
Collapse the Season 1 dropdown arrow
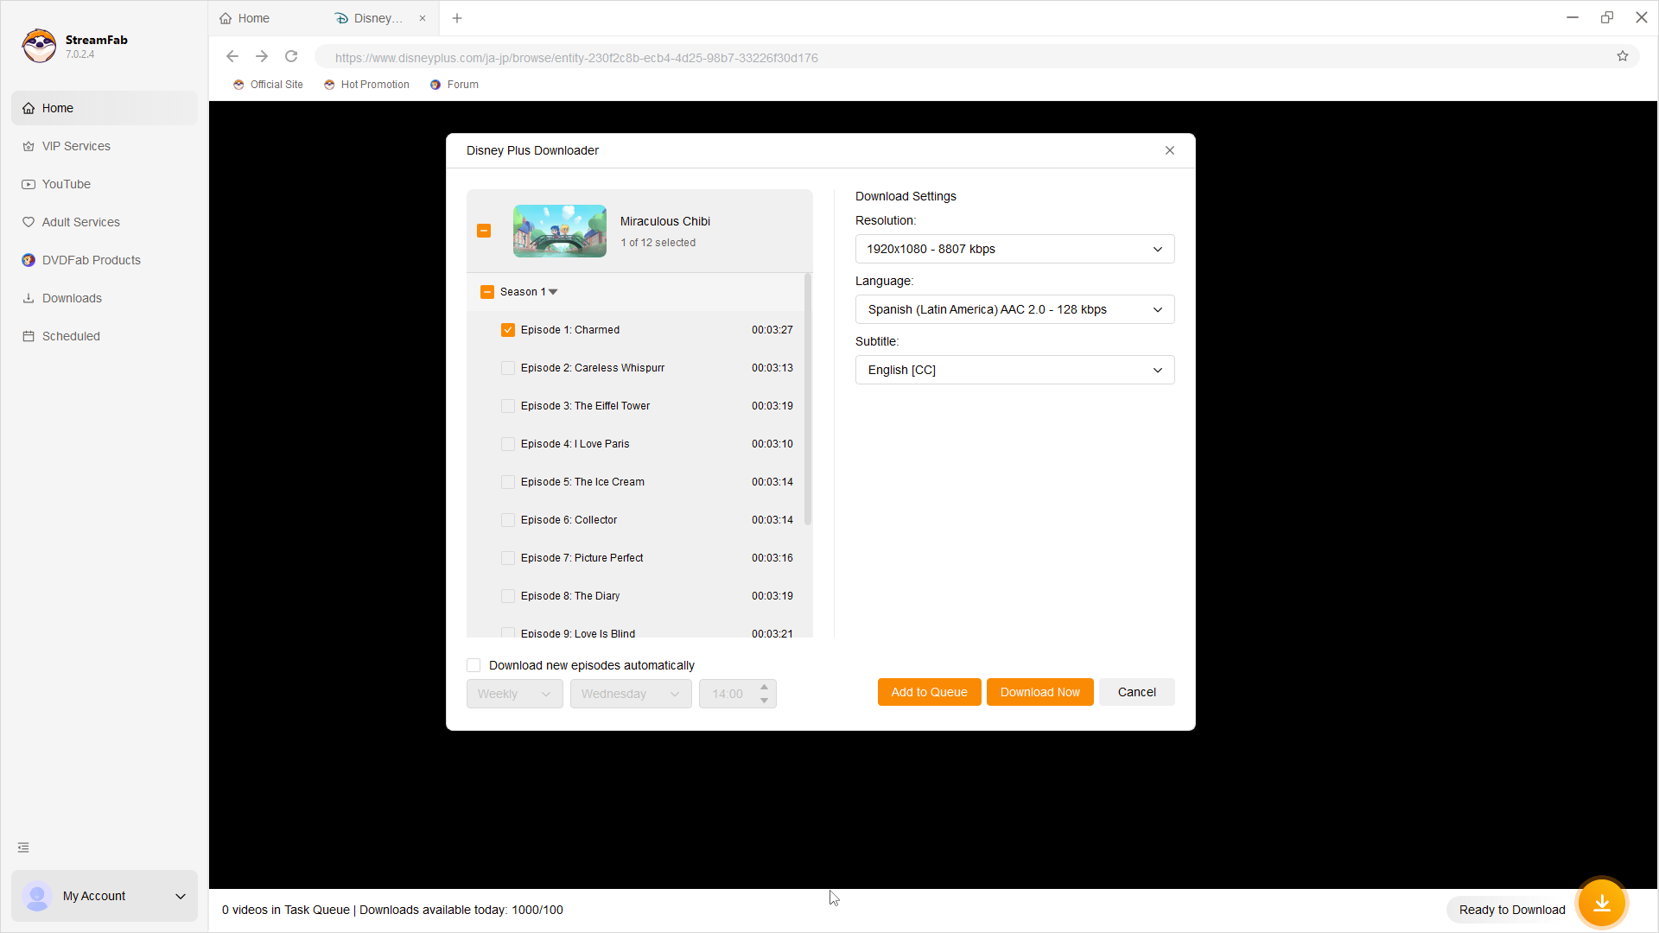pos(553,292)
